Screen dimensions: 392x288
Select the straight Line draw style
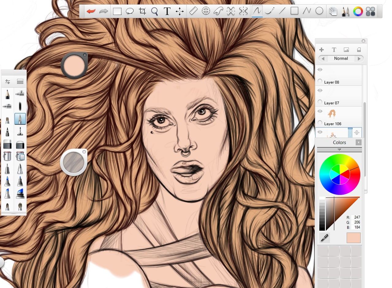282,11
